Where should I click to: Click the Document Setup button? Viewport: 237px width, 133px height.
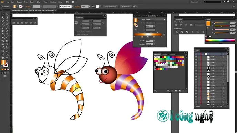[111, 7]
